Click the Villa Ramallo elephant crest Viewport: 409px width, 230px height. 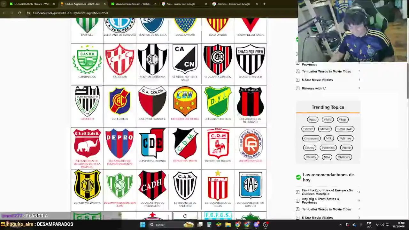click(x=87, y=144)
